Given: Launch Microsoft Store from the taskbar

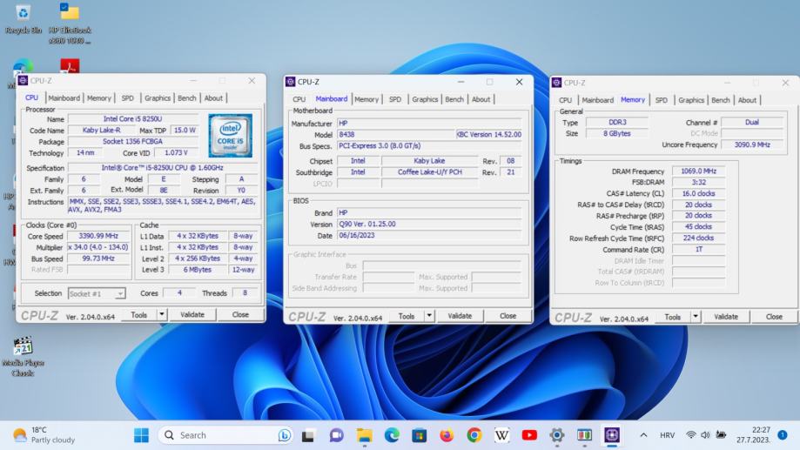Looking at the screenshot, I should (419, 435).
